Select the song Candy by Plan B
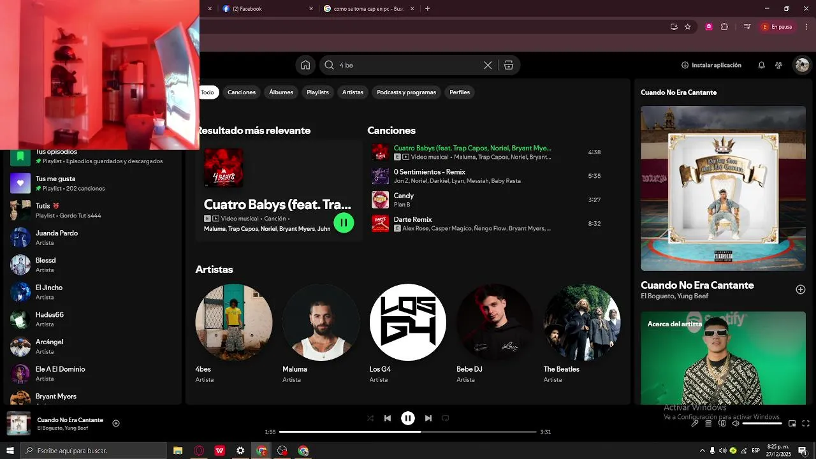The image size is (816, 459). pos(488,200)
